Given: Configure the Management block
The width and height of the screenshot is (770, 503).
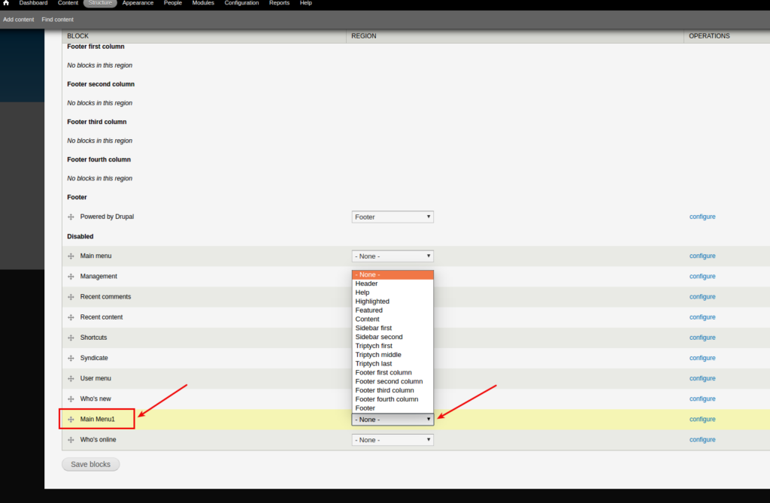Looking at the screenshot, I should click(702, 277).
